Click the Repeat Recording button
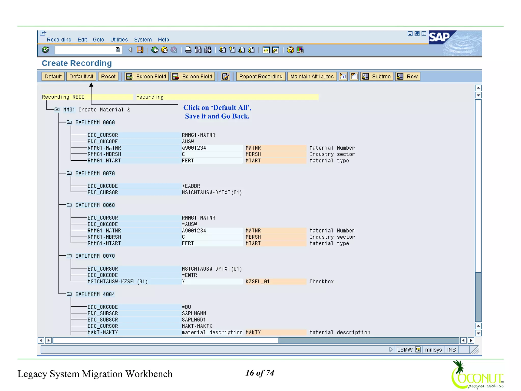Viewport: 521px width, 391px height. (x=261, y=76)
